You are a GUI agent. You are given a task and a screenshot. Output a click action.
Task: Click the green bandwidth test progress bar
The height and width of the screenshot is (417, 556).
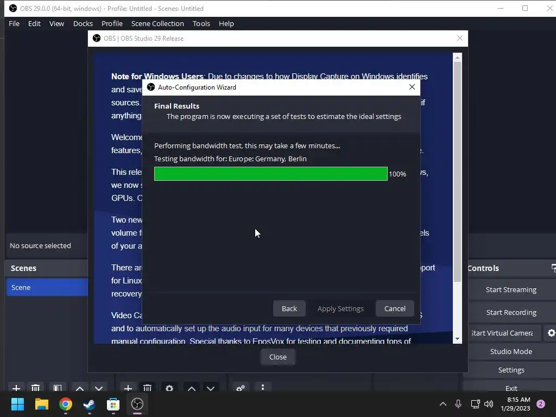[x=270, y=174]
